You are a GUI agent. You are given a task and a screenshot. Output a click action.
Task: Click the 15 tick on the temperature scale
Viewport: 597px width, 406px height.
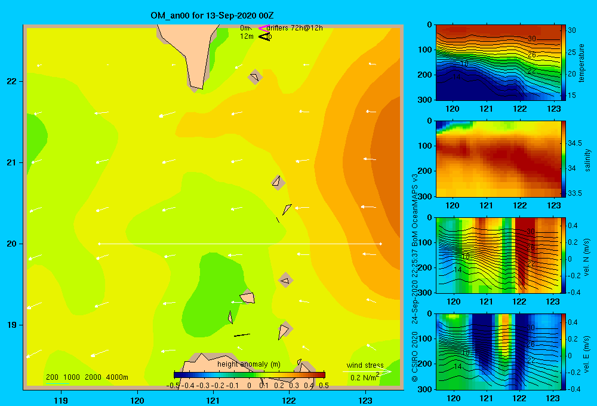click(x=572, y=96)
